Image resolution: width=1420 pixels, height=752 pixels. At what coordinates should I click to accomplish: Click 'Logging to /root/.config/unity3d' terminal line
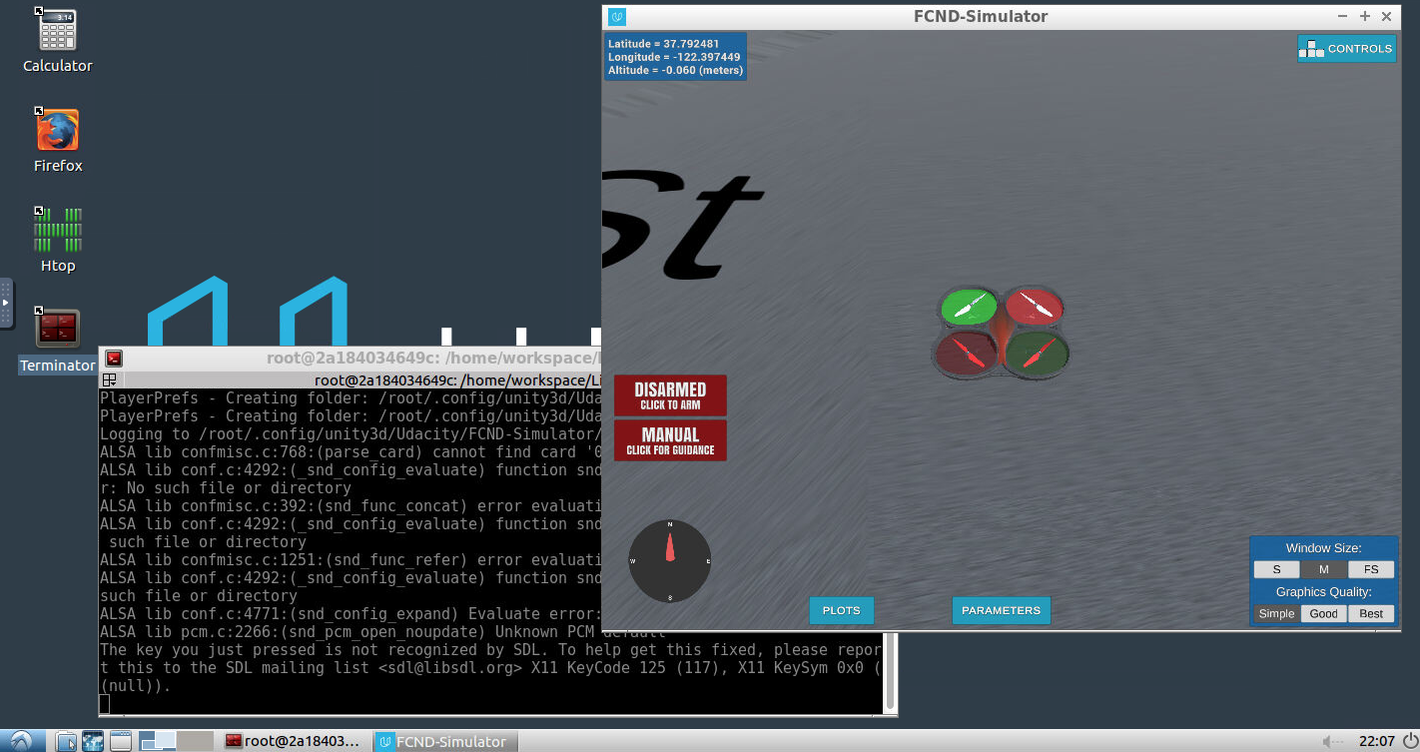point(350,434)
